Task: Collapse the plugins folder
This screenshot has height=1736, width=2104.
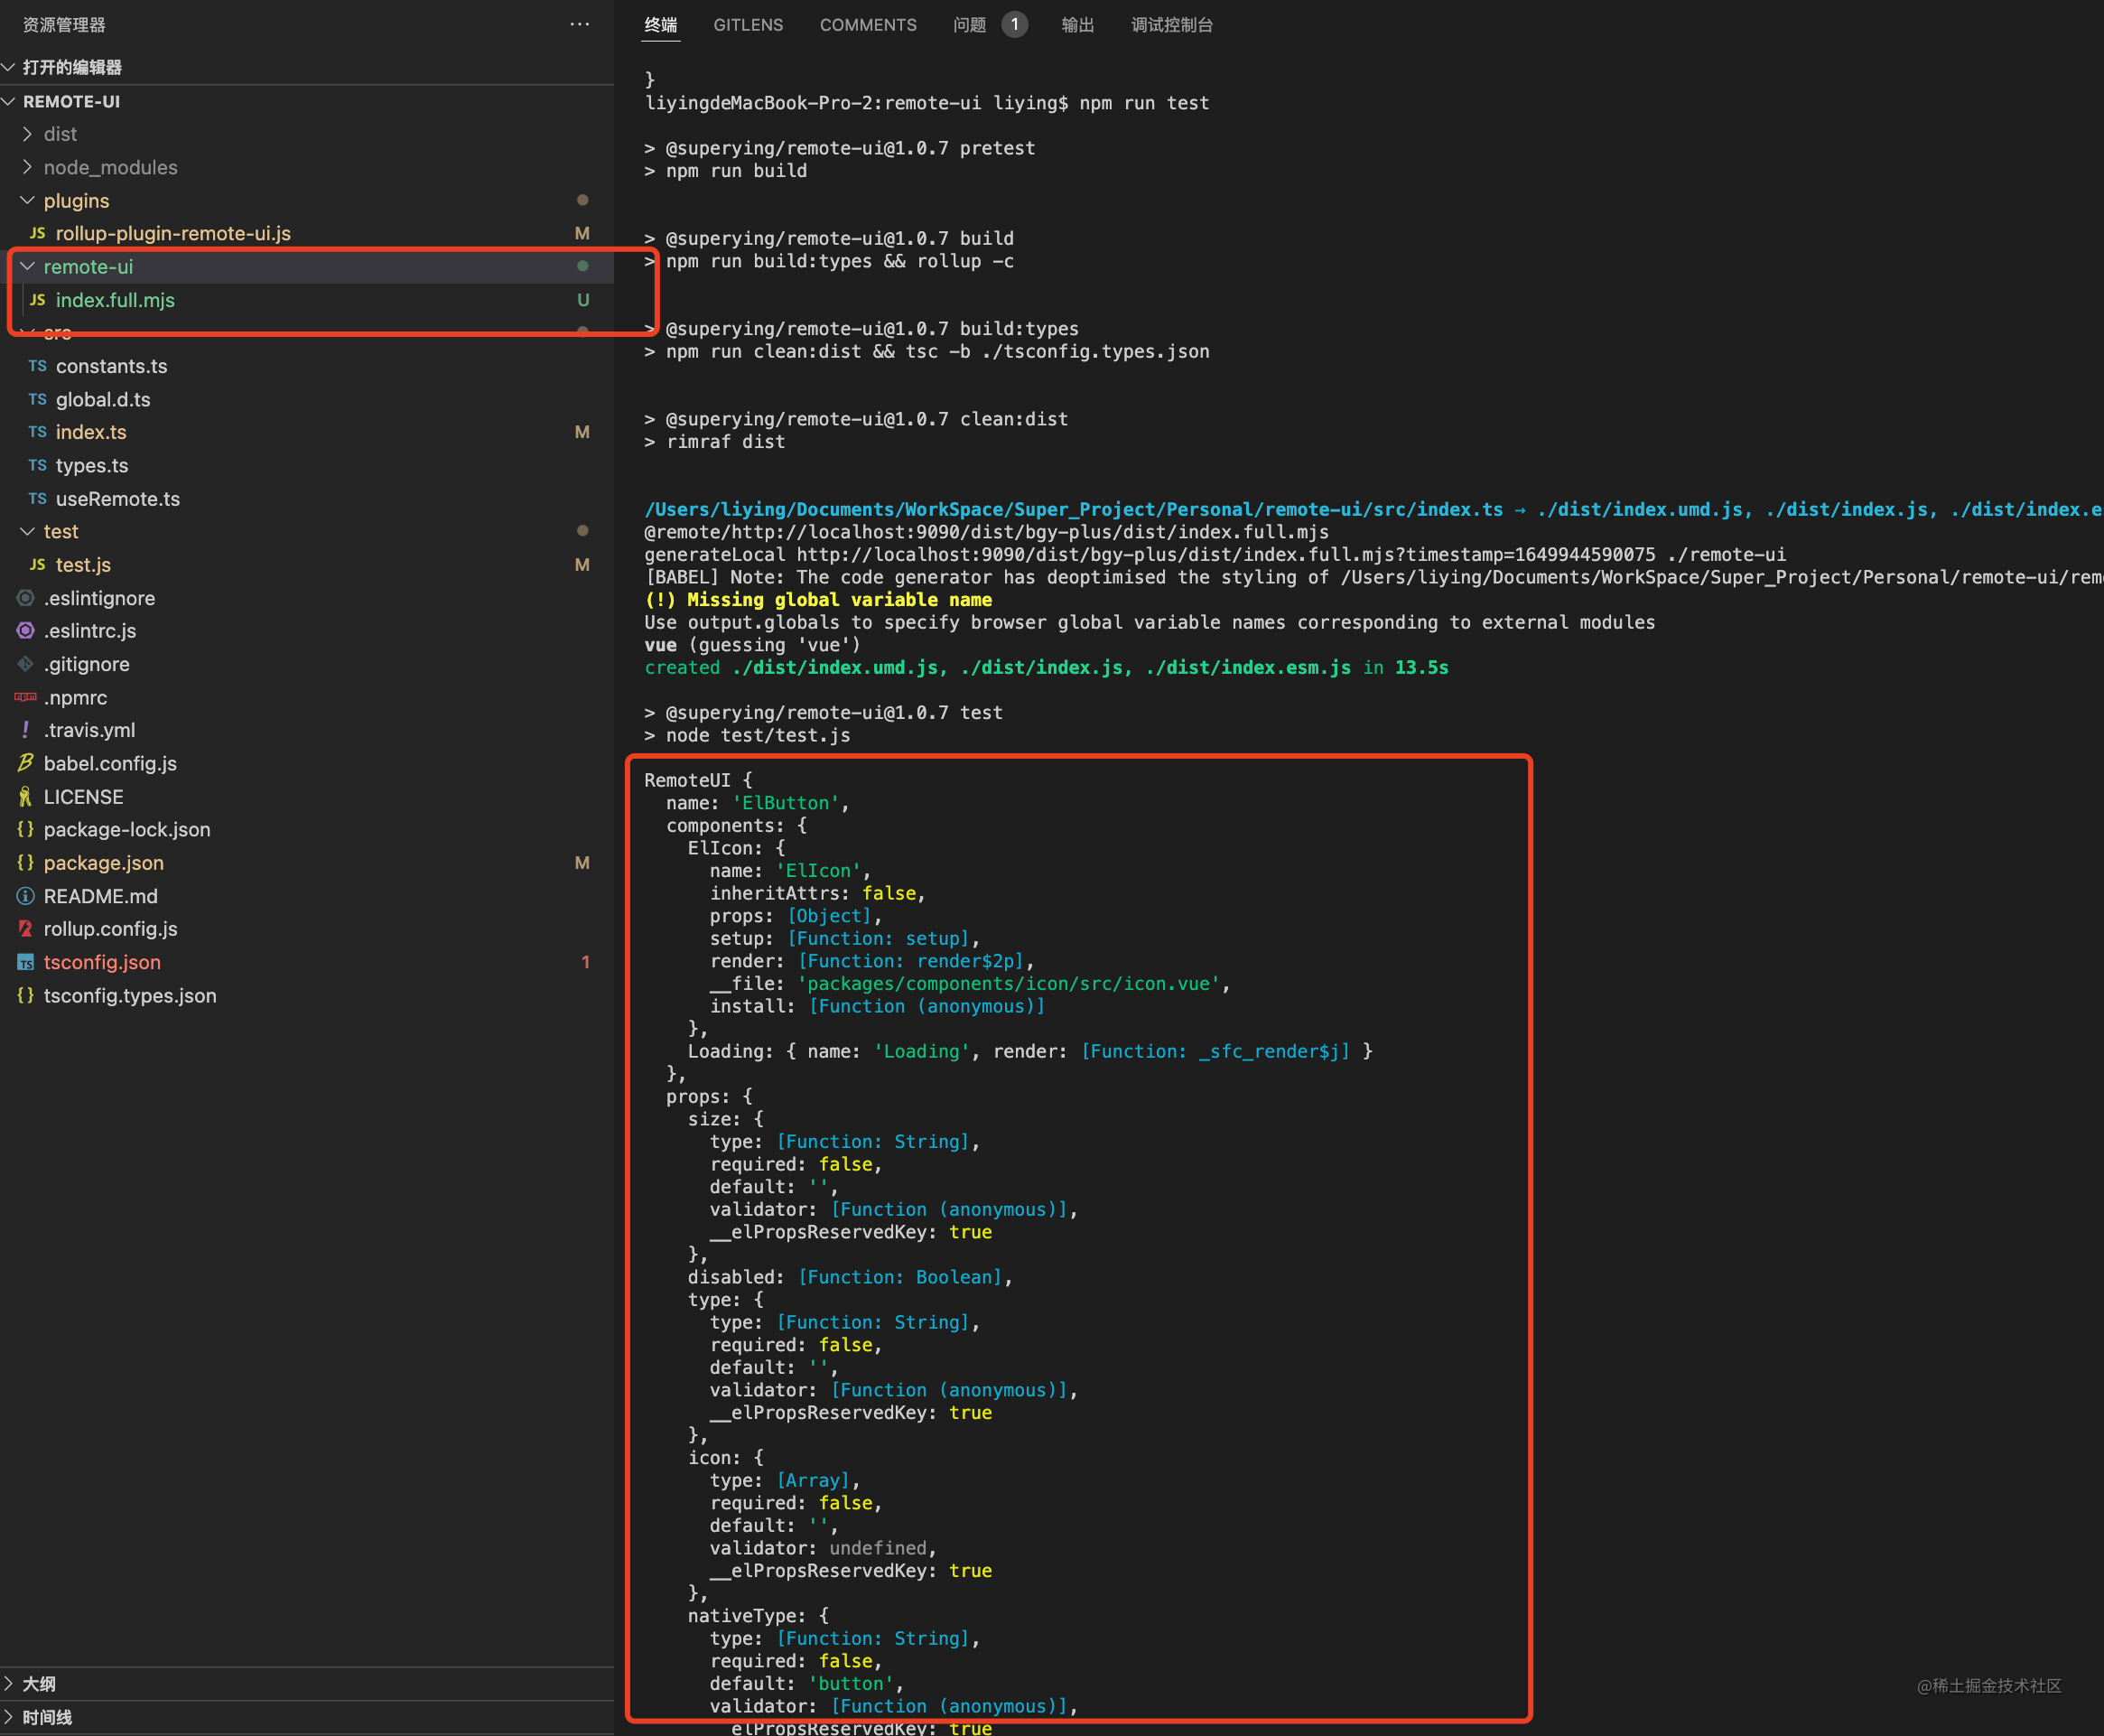Action: point(76,201)
